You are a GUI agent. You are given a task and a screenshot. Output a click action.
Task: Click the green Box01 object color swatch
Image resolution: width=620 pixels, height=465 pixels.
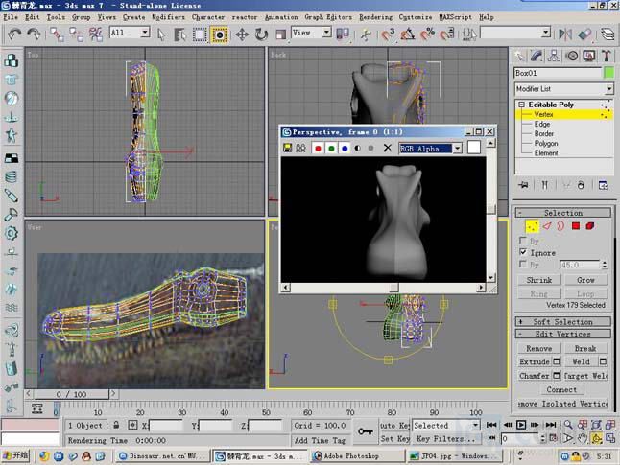point(608,73)
